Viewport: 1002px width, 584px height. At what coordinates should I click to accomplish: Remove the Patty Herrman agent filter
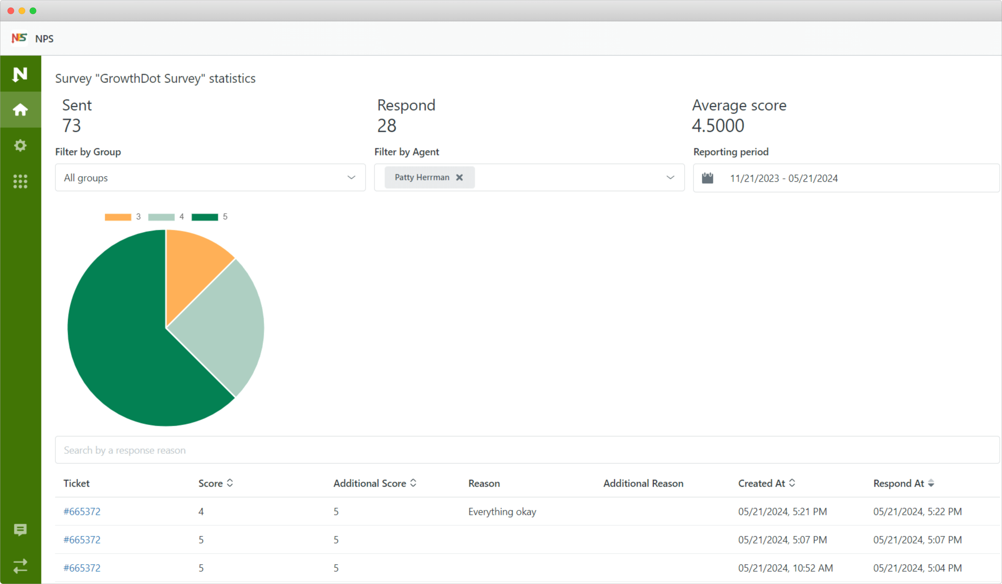460,178
